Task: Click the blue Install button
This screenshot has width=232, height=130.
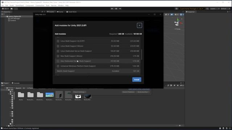Action: click(x=137, y=79)
